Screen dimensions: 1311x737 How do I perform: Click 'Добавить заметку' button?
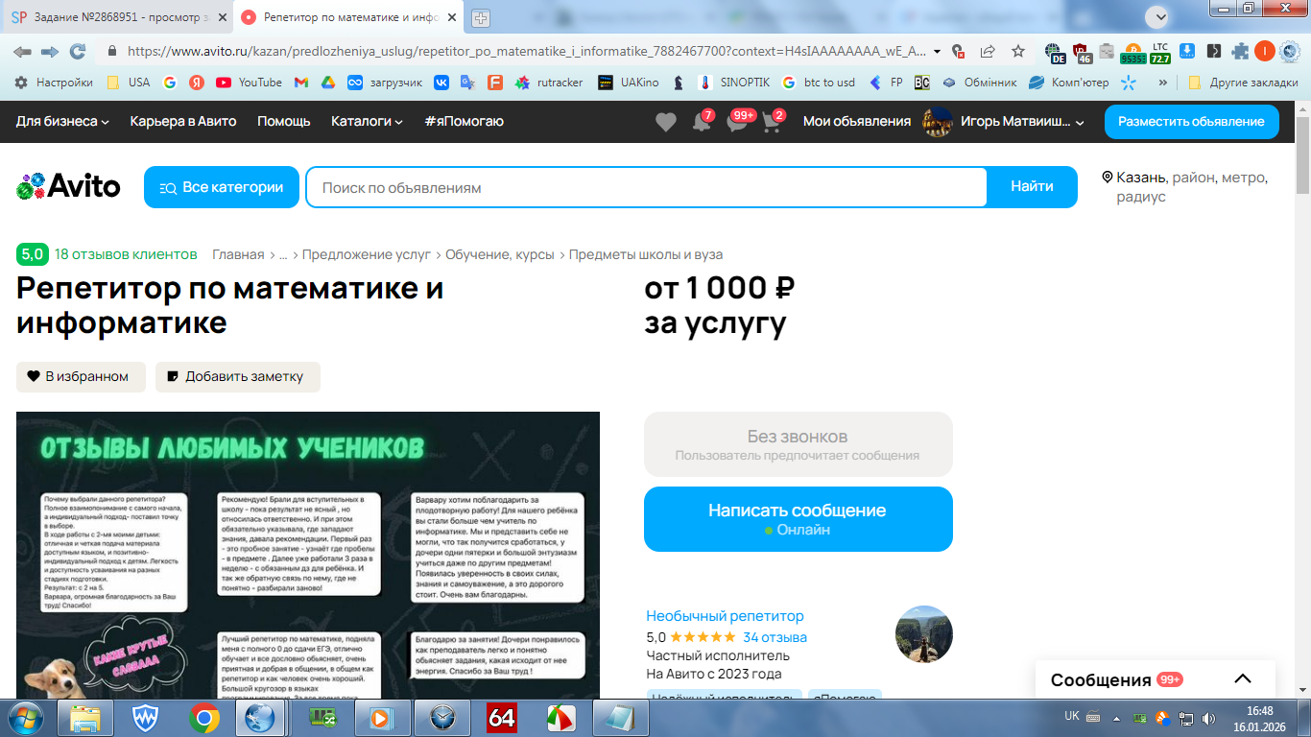238,376
